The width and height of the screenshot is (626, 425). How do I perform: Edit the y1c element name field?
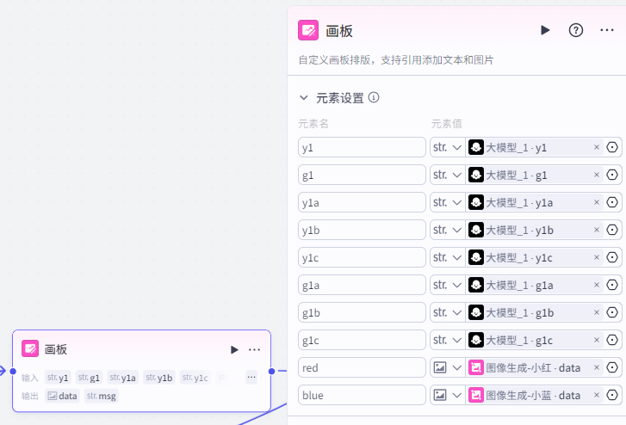(362, 258)
